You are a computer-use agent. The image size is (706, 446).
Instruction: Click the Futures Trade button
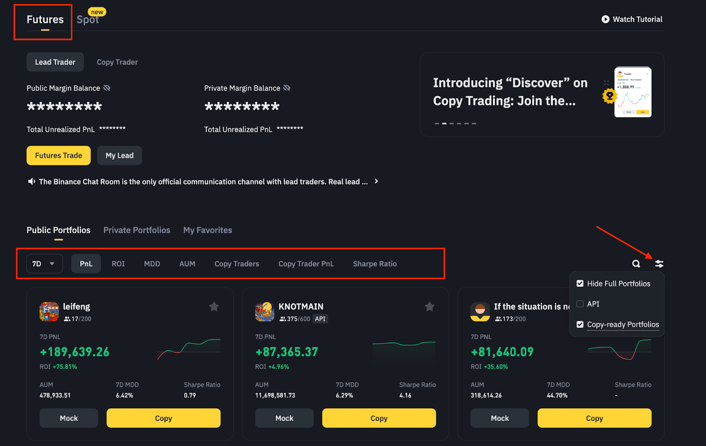(x=59, y=156)
